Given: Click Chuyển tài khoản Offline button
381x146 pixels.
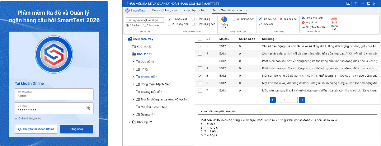Looking at the screenshot, I should click(36, 129).
